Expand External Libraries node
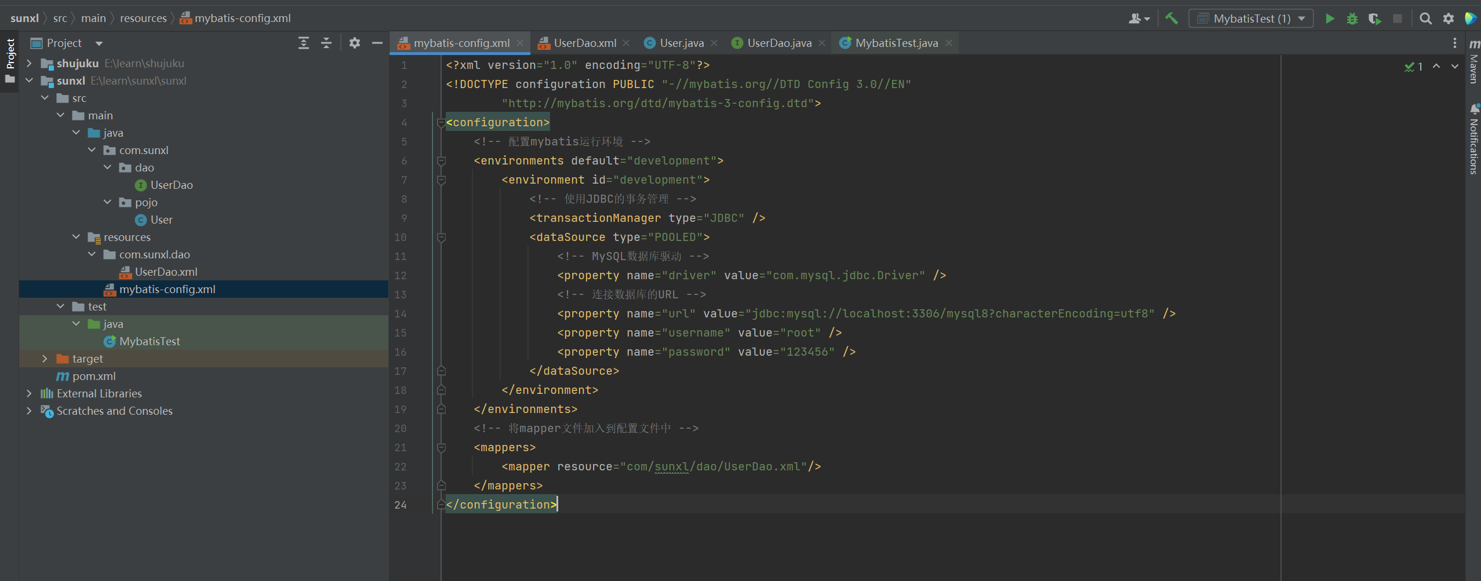1481x581 pixels. (x=29, y=393)
